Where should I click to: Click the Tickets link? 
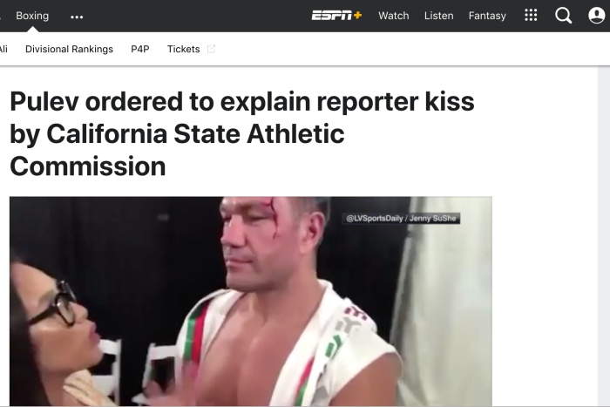pos(183,49)
